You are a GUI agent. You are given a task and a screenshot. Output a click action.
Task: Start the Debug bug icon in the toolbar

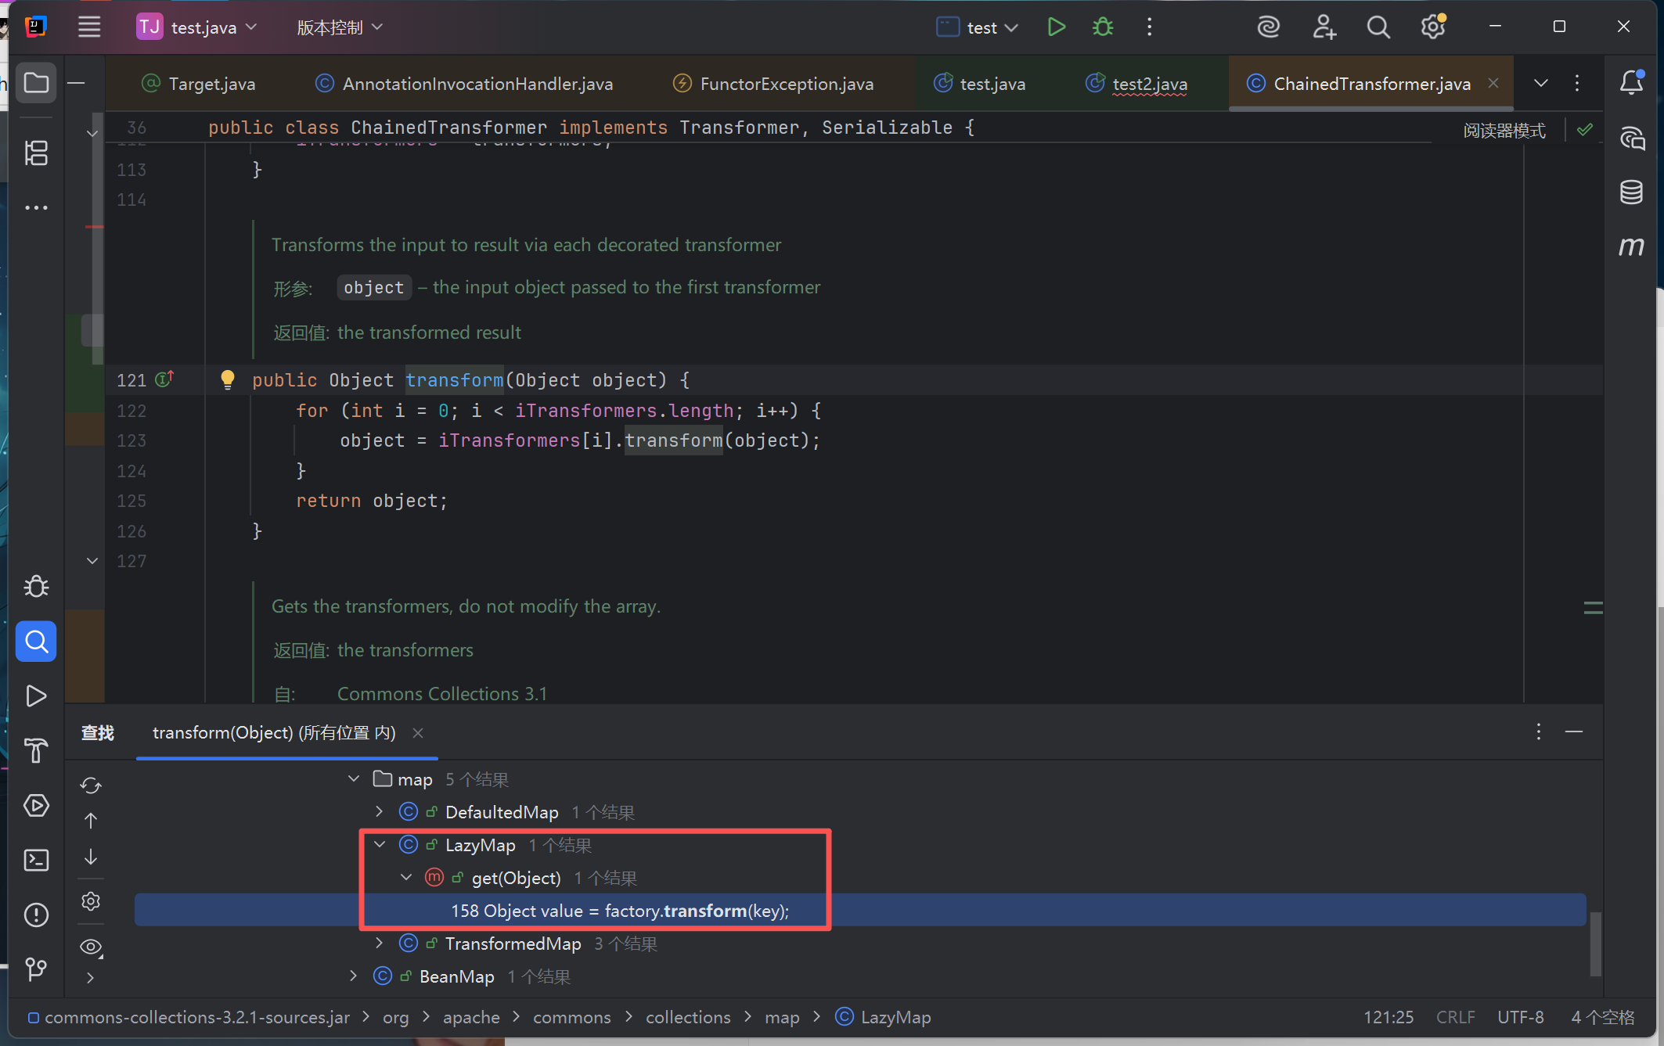[1103, 27]
